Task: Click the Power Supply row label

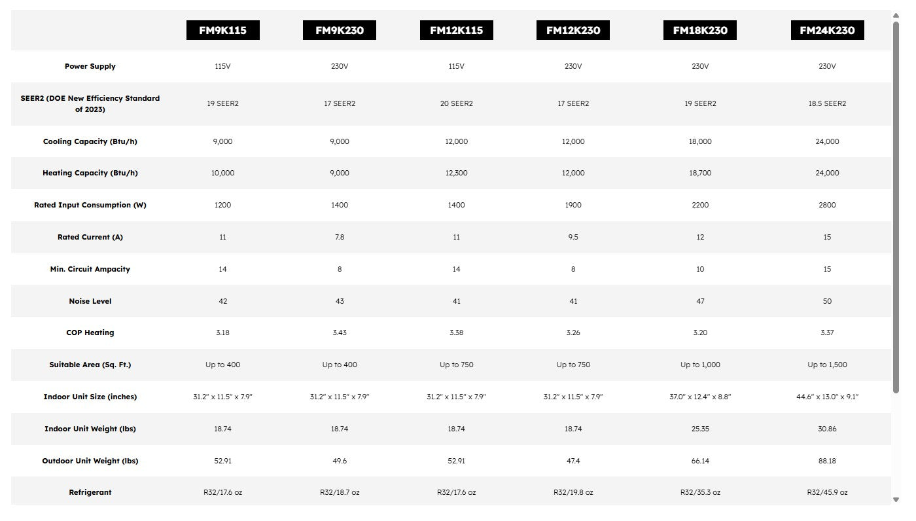Action: tap(90, 66)
